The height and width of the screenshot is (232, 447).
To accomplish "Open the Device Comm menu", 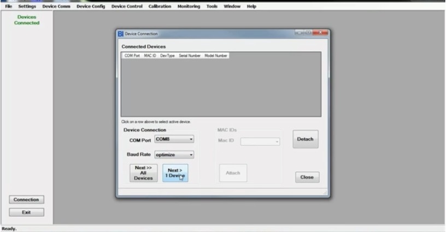I will click(56, 6).
